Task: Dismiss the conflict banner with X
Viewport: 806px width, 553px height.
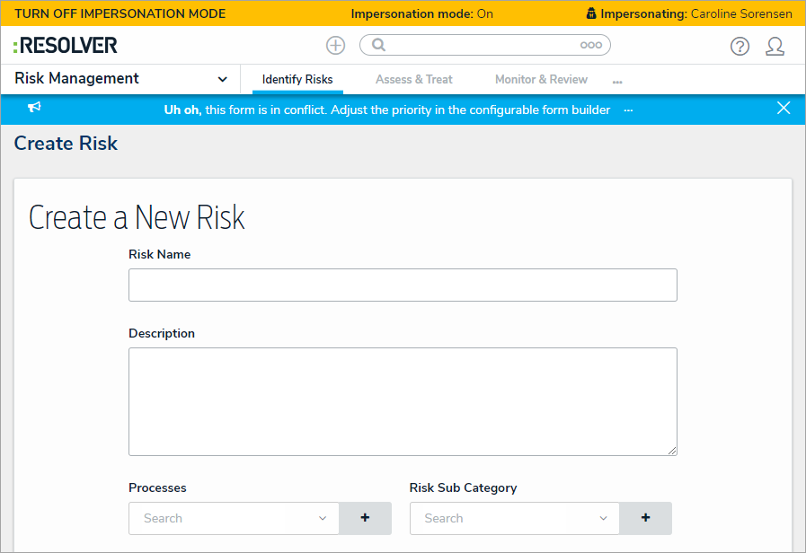Action: [x=784, y=108]
